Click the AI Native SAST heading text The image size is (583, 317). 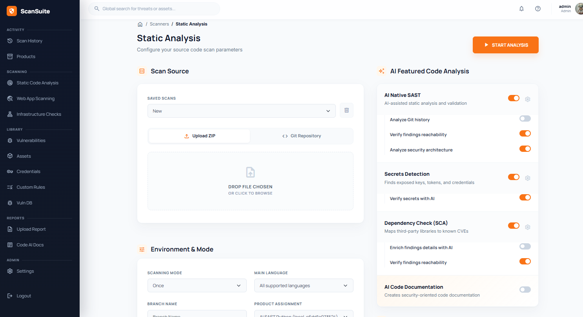point(403,95)
